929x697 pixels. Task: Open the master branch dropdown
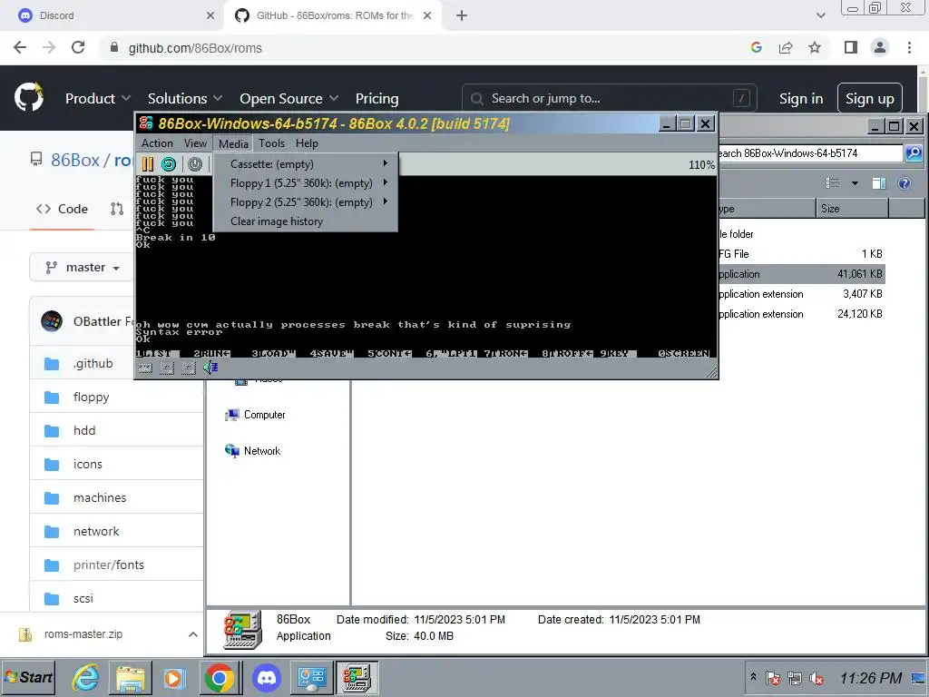click(83, 268)
